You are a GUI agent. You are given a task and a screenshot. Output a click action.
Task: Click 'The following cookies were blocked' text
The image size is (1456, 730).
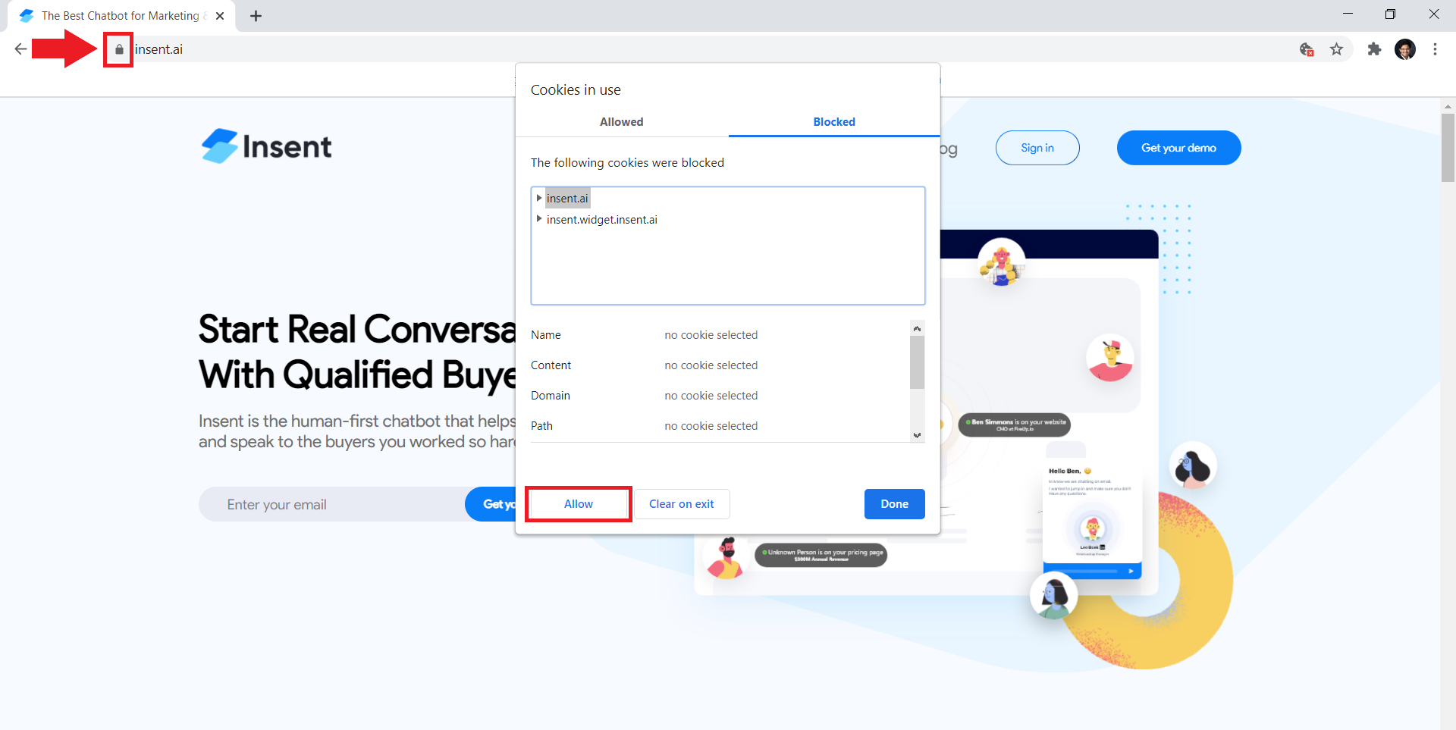(x=627, y=163)
